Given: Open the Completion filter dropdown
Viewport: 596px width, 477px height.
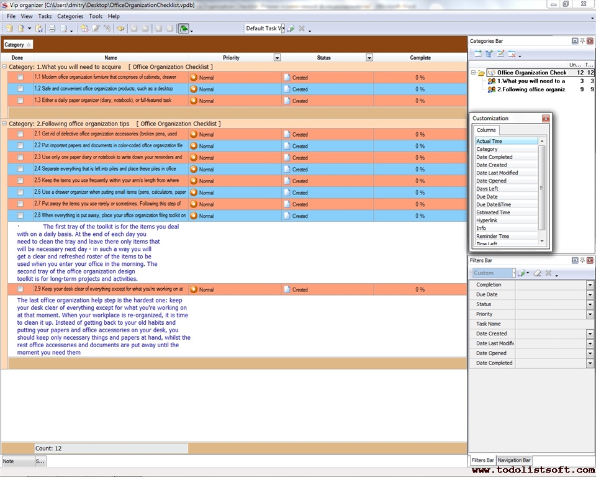Looking at the screenshot, I should (x=590, y=285).
